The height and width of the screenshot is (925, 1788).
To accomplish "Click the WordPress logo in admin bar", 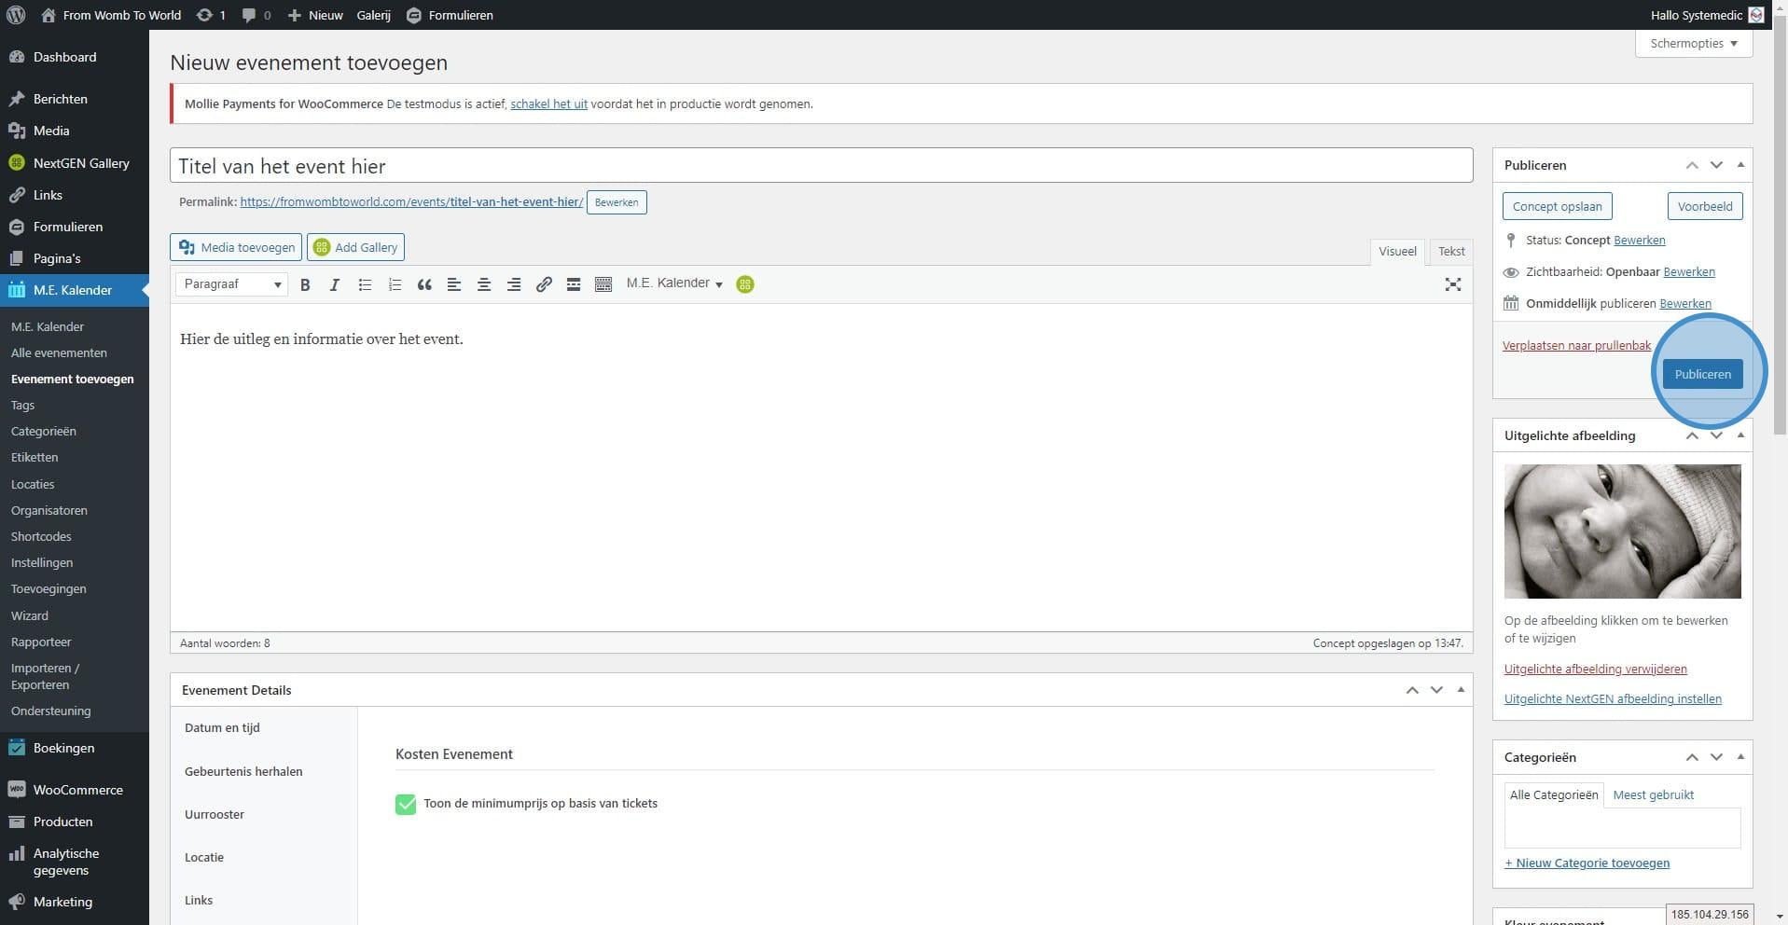I will (x=16, y=15).
